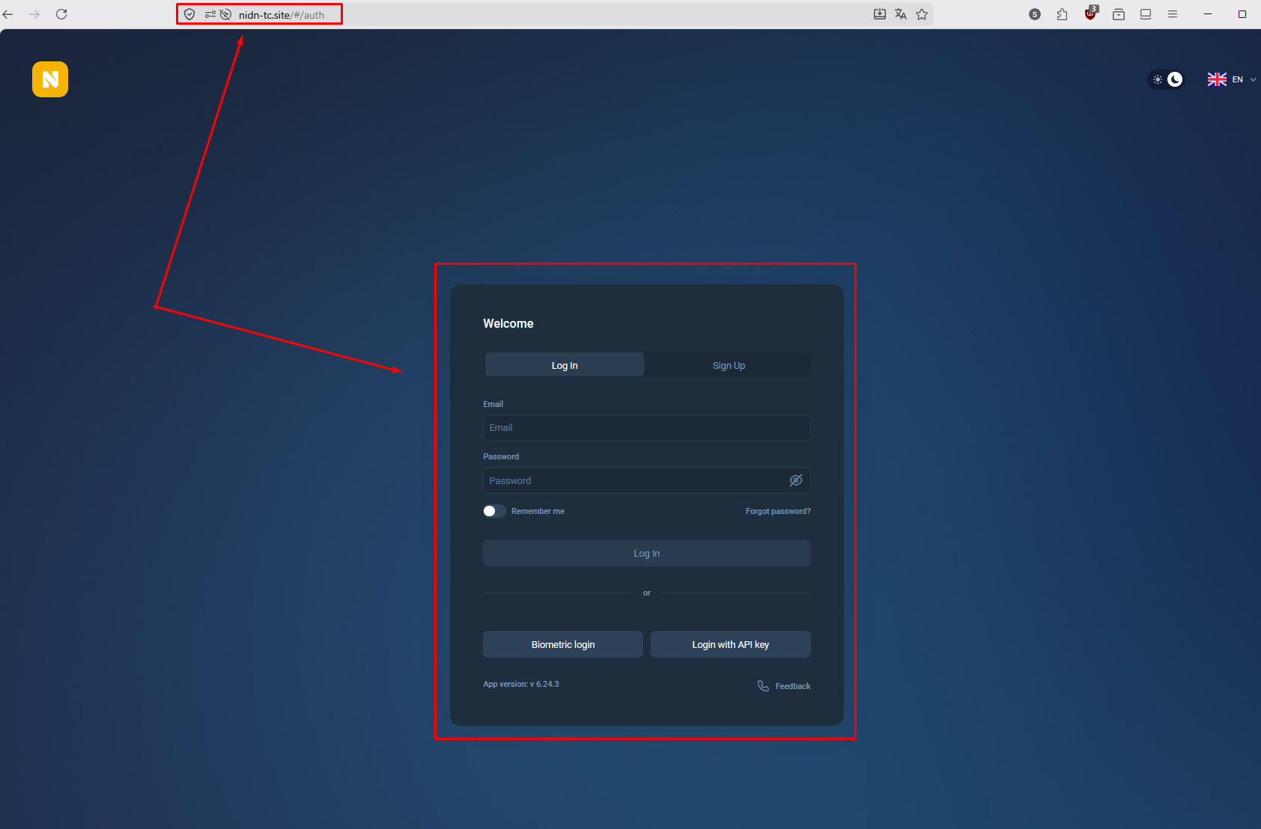
Task: Click the App version v 6.24.3 text
Action: 521,684
